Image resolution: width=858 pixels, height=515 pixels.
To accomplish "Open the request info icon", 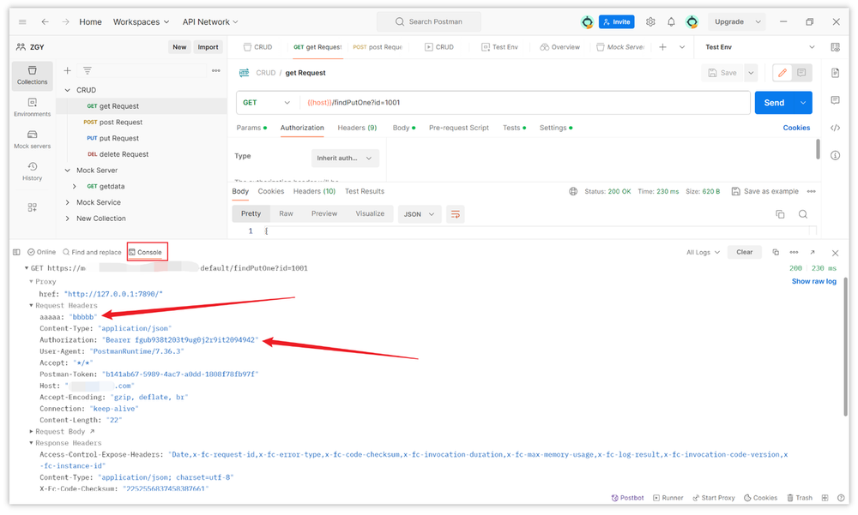I will 835,155.
